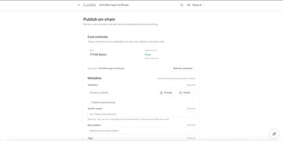The image size is (283, 141).
Task: Focus the Author name field
Action: click(141, 114)
